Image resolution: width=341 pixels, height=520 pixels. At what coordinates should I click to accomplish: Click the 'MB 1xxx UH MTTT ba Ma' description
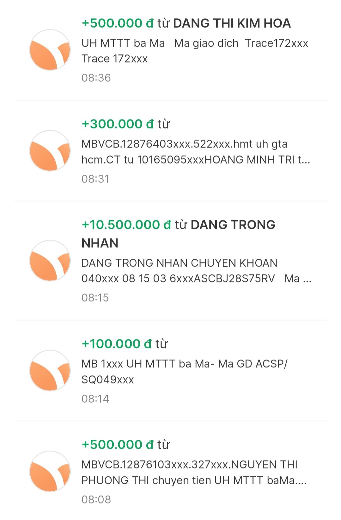pyautogui.click(x=184, y=372)
